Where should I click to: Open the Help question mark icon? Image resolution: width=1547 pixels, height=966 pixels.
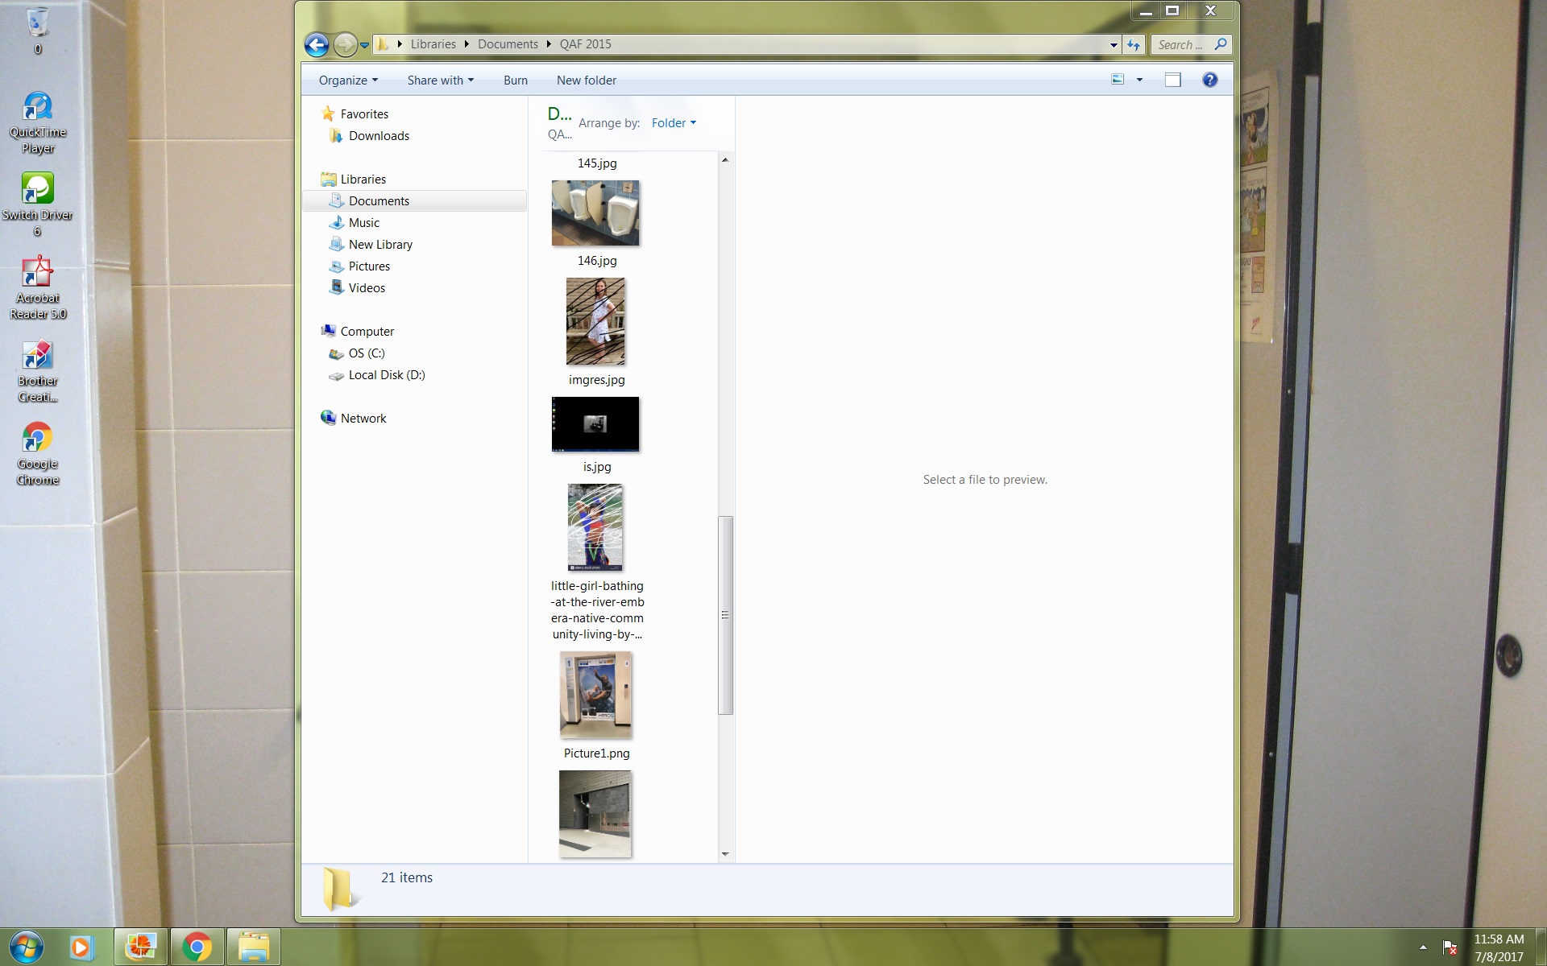click(x=1209, y=80)
